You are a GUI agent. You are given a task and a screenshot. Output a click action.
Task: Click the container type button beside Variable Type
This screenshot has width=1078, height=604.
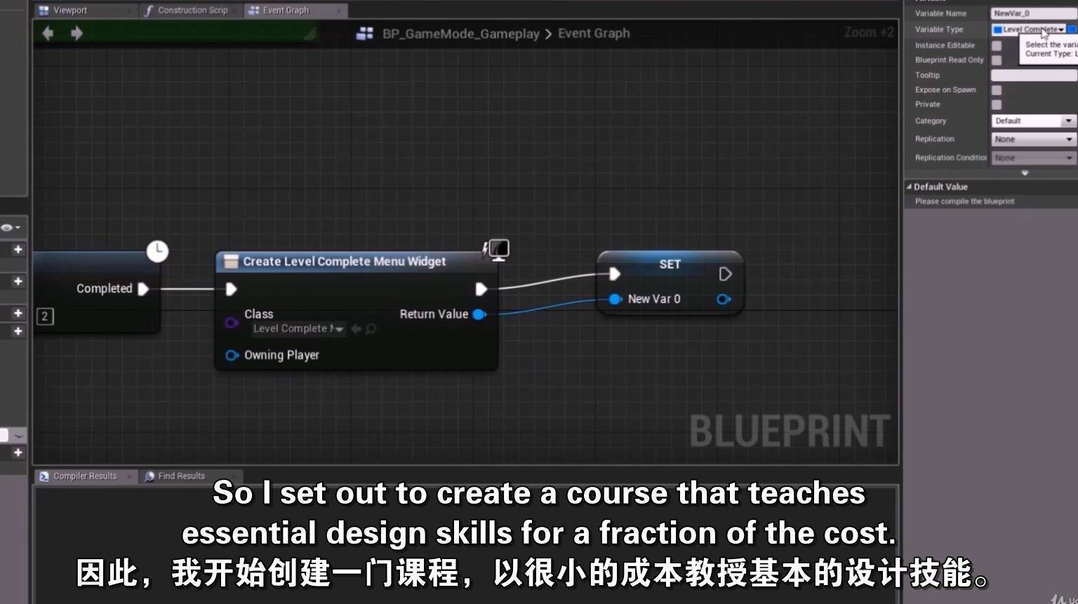1072,29
